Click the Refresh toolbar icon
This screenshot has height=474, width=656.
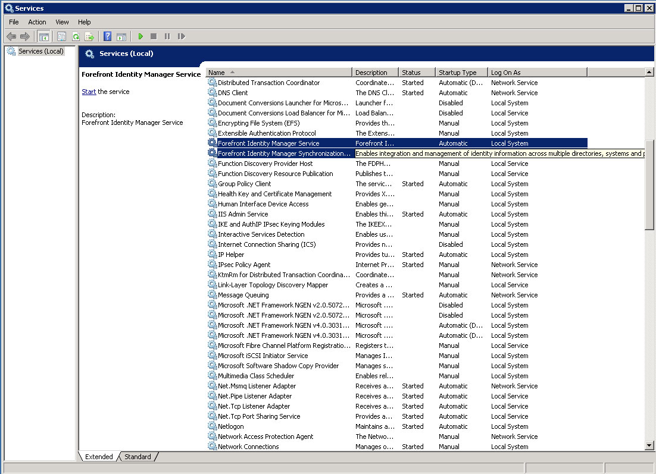(76, 37)
